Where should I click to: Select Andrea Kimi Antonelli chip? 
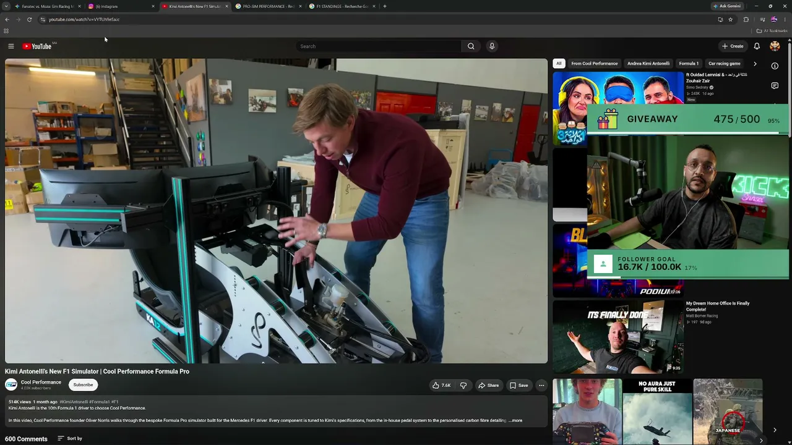[648, 64]
